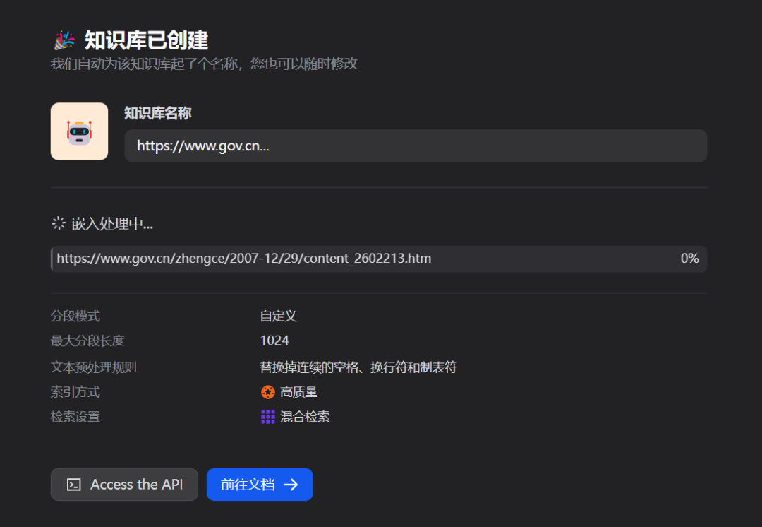Click the 前往文档 button
This screenshot has height=527, width=762.
260,485
